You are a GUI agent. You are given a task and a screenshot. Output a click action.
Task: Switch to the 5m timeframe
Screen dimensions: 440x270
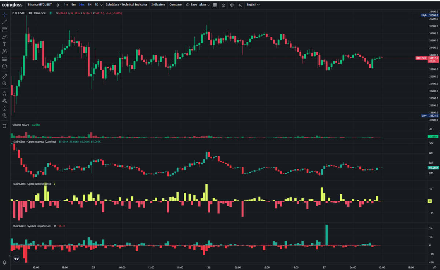[73, 5]
